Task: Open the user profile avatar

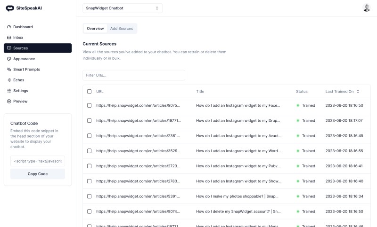Action: tap(367, 8)
